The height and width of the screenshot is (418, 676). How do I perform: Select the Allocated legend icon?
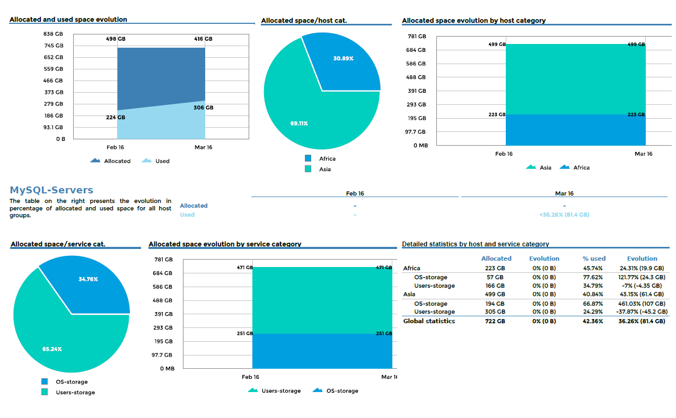(94, 161)
